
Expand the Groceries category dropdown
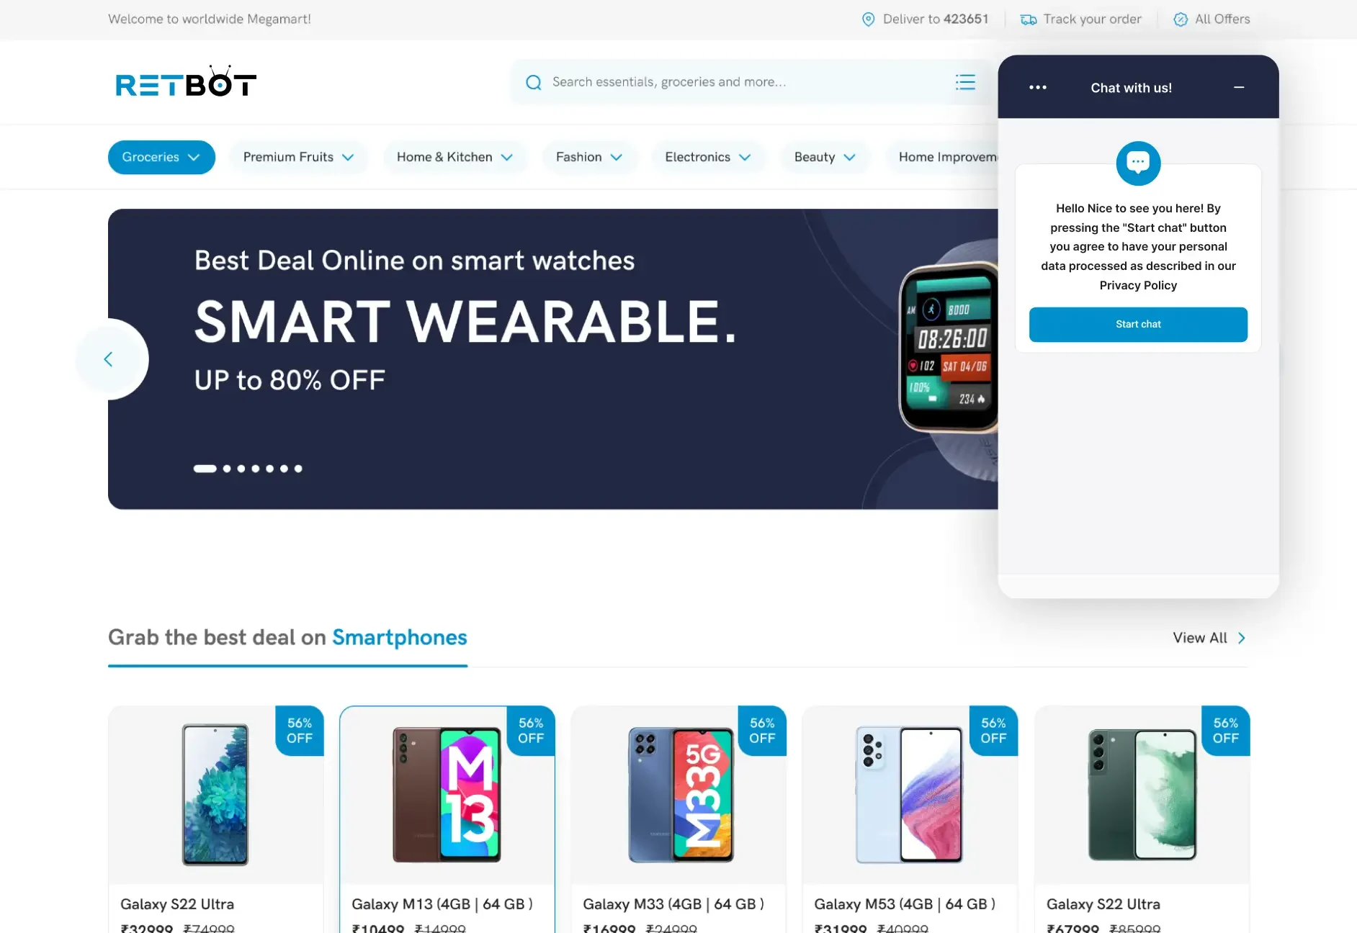click(x=161, y=157)
